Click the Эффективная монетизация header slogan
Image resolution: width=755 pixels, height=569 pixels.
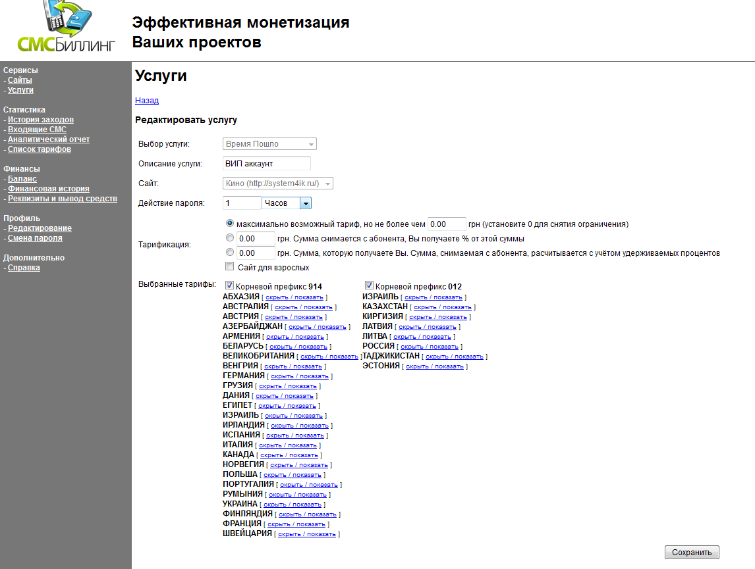pos(240,32)
